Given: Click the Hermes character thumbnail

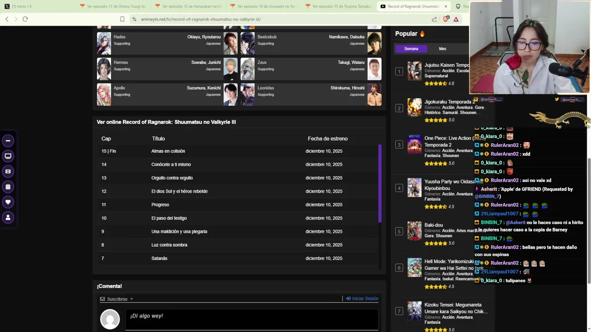Looking at the screenshot, I should [x=104, y=69].
